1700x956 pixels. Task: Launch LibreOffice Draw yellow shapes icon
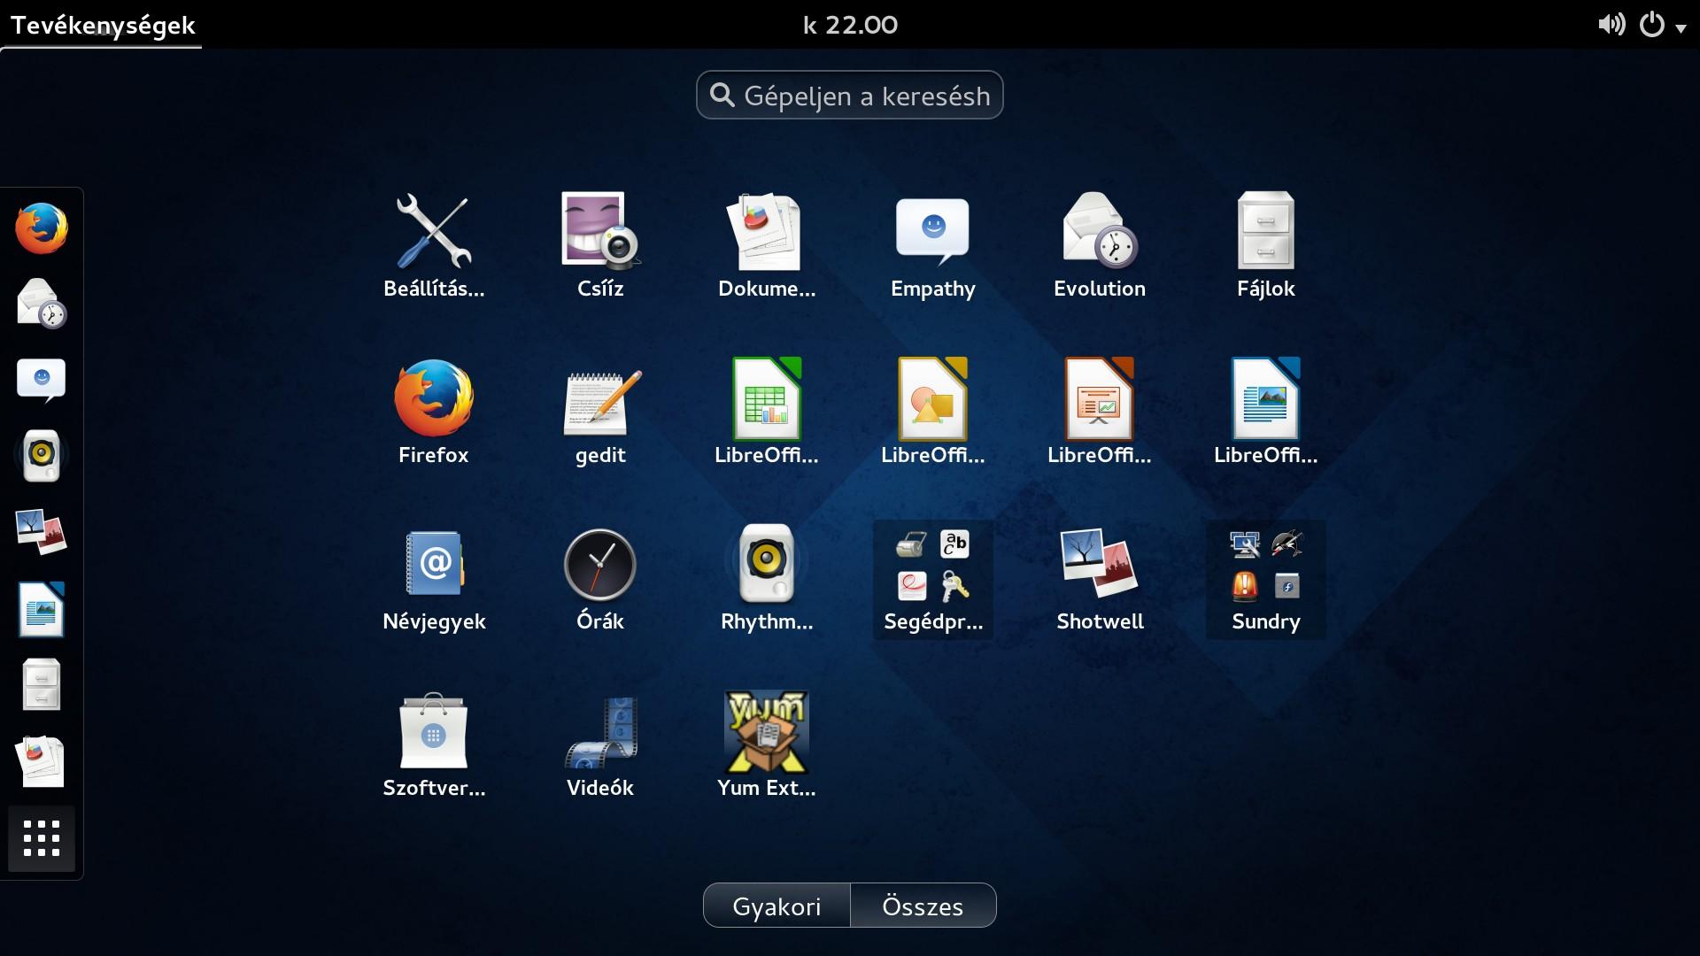[x=933, y=412]
